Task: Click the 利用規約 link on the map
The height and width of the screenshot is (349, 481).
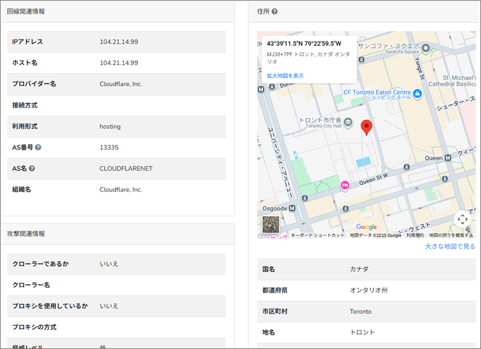Action: (415, 235)
